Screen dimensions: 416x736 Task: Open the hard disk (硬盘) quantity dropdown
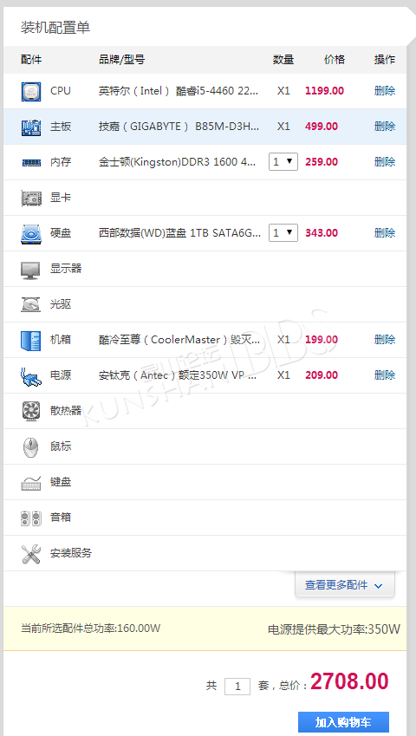coord(283,233)
